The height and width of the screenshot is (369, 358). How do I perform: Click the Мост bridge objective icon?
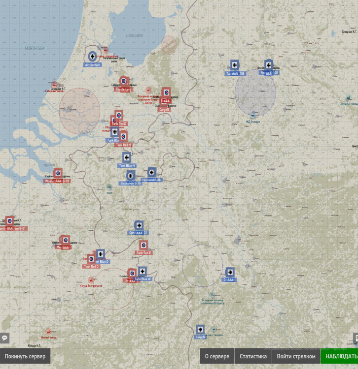109,187
